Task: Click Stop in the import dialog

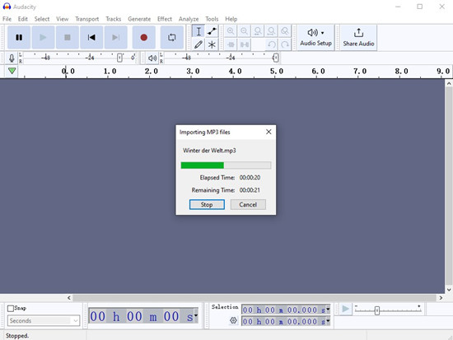Action: pyautogui.click(x=207, y=204)
